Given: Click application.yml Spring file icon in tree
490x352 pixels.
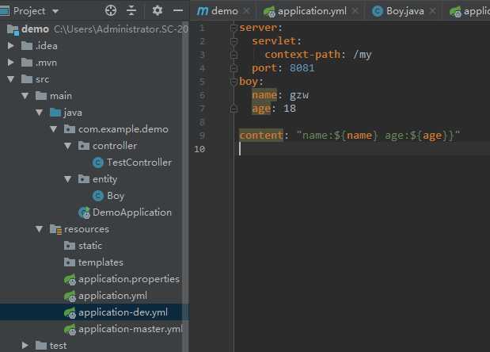Looking at the screenshot, I should coord(70,296).
